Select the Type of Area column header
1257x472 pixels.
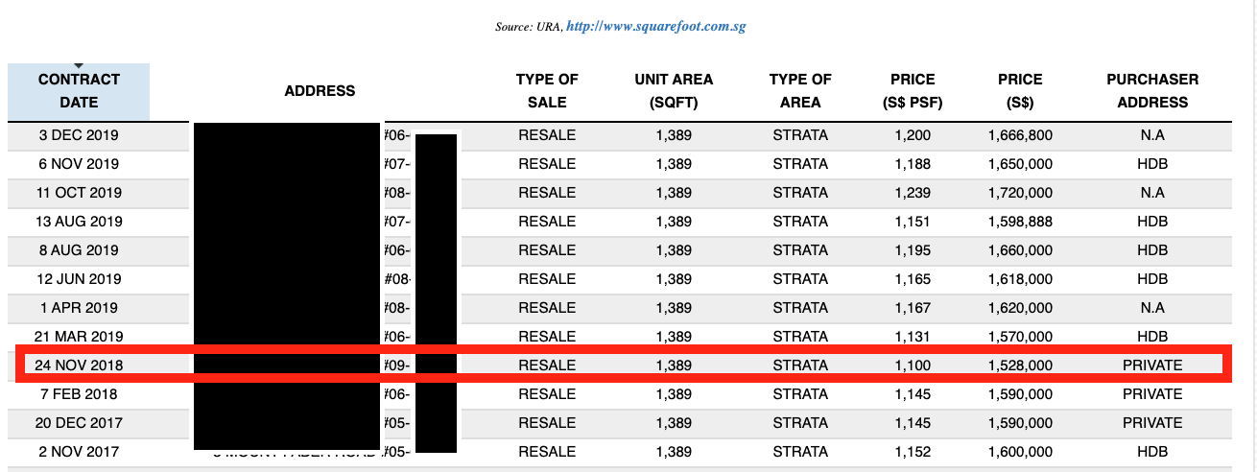[x=800, y=91]
